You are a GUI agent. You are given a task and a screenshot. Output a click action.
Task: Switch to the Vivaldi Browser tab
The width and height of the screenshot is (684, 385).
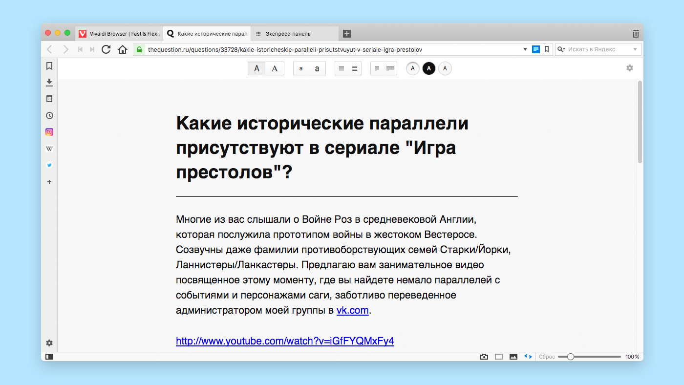pos(119,34)
